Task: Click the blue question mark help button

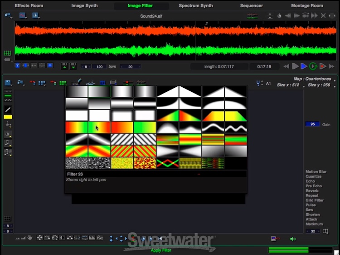Action: click(17, 65)
